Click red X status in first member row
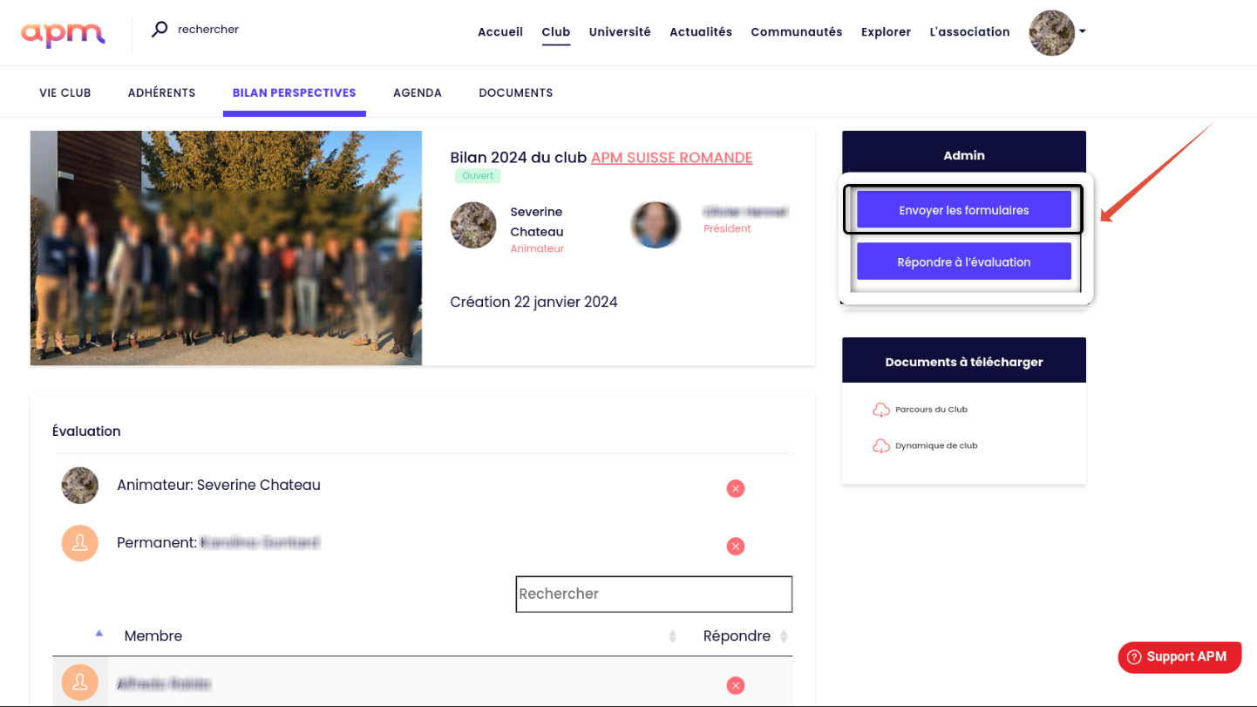Image resolution: width=1257 pixels, height=707 pixels. click(736, 686)
